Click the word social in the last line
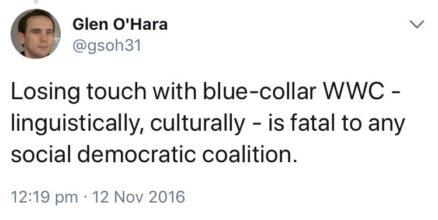This screenshot has width=438, height=220. pyautogui.click(x=41, y=155)
